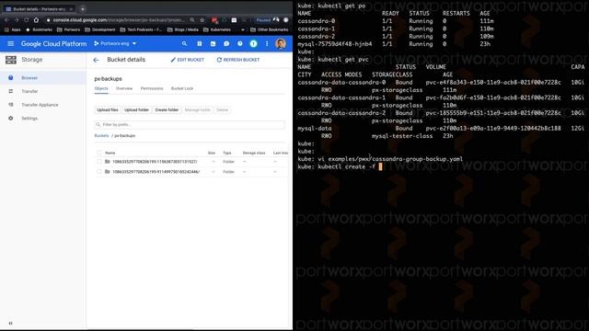Viewport: 589px width, 331px height.
Task: Tick the checkbox for the folder ending 42446/
Action: tap(99, 172)
